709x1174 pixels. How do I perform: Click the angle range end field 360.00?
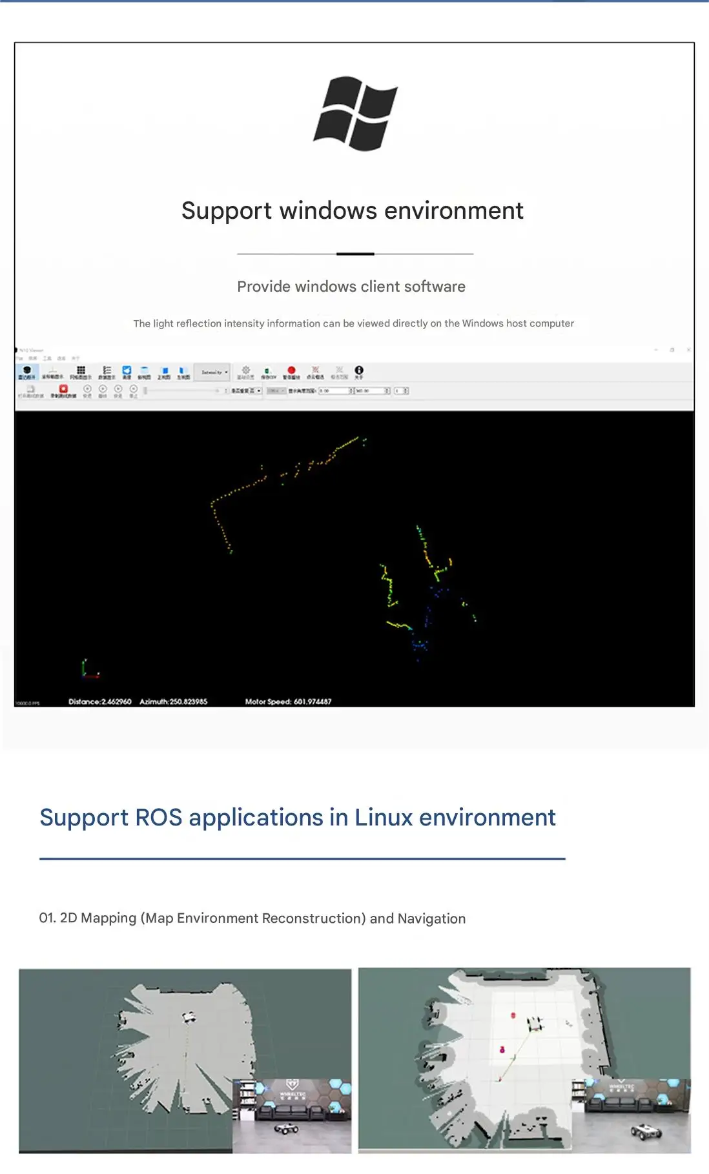point(373,390)
